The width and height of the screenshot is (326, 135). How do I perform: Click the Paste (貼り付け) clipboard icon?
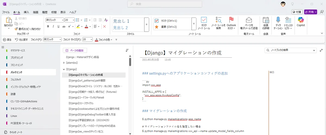click(x=8, y=20)
